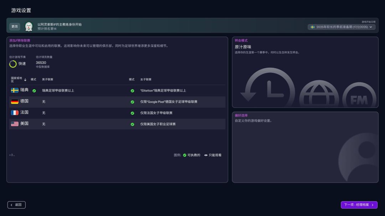The image size is (385, 216).
Task: Toggle Sweden women's league playable checkmark
Action: pyautogui.click(x=132, y=91)
